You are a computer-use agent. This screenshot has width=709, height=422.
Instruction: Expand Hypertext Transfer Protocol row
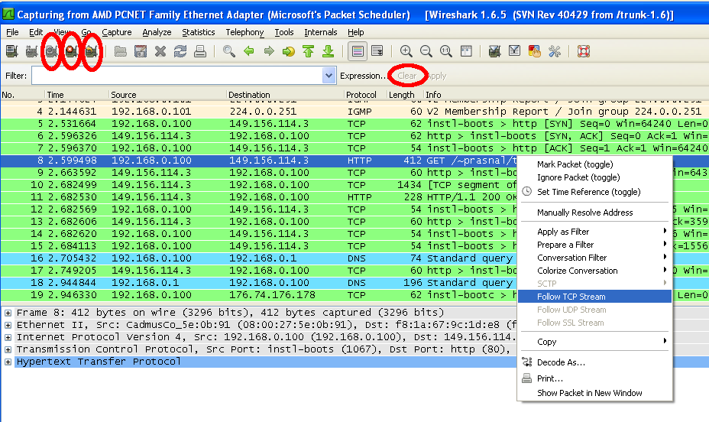(x=8, y=362)
